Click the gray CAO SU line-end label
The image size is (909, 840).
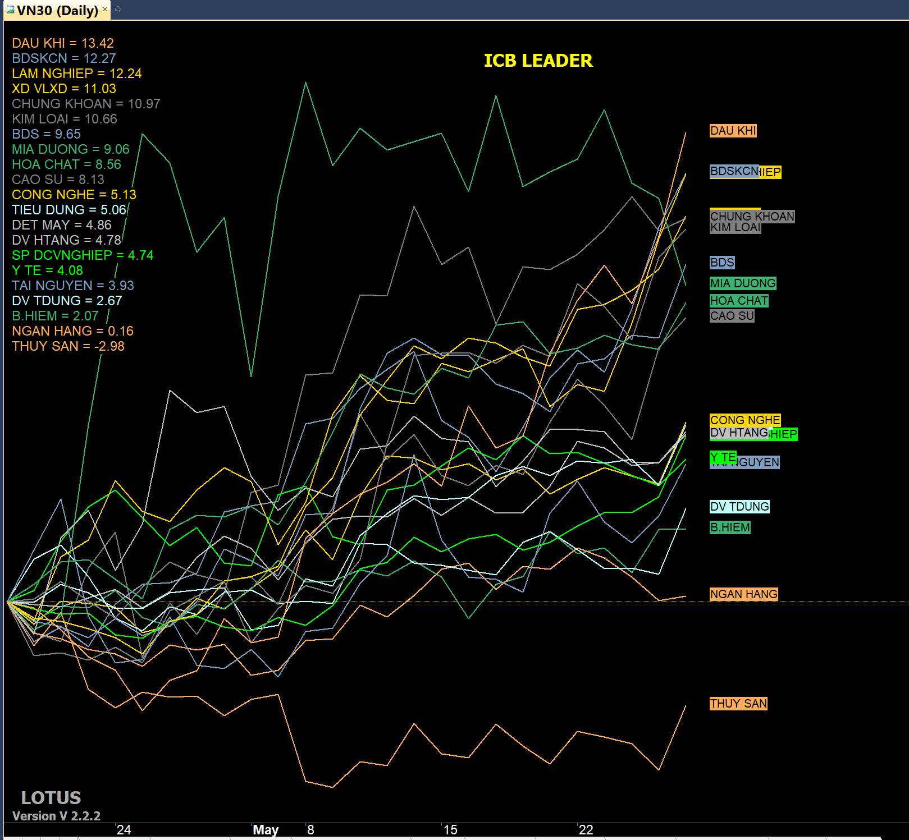pos(732,316)
